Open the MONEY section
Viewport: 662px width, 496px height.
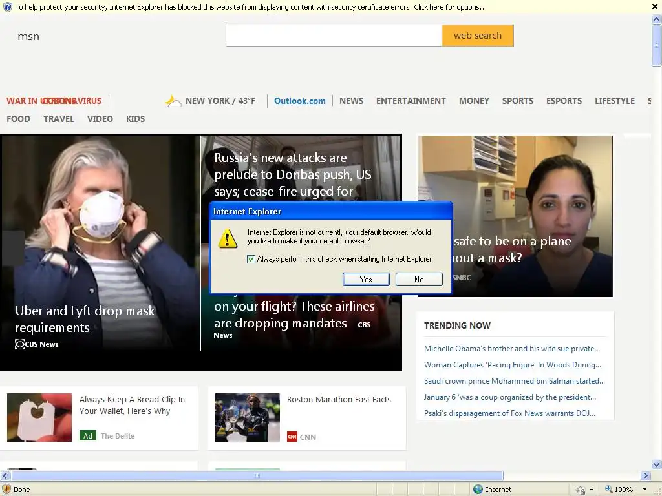click(x=474, y=101)
